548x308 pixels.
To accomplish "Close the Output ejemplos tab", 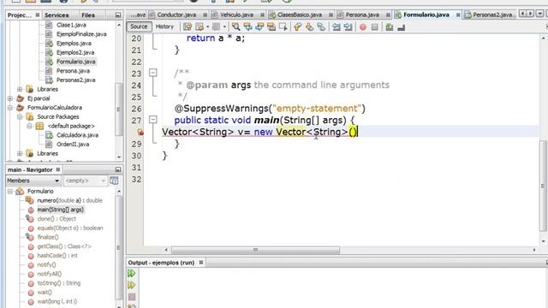I will coord(201,263).
